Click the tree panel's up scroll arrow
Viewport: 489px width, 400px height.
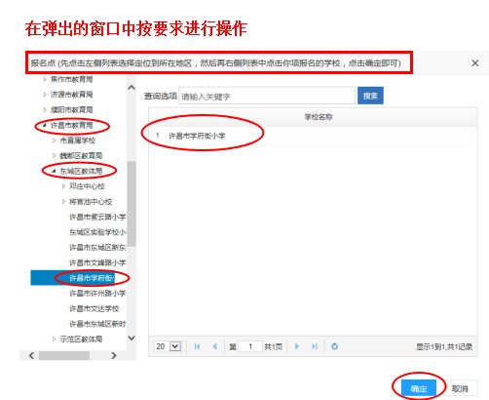click(132, 87)
